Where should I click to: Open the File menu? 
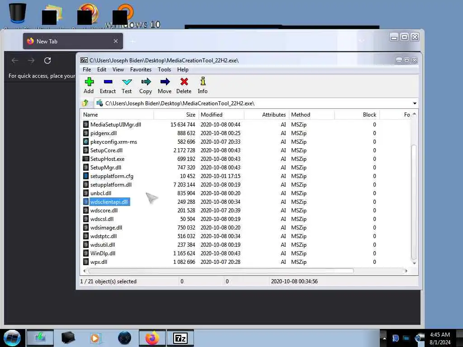pos(87,70)
